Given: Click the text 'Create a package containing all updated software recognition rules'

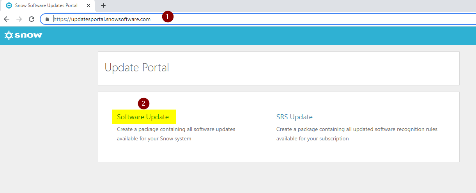Looking at the screenshot, I should [357, 129].
